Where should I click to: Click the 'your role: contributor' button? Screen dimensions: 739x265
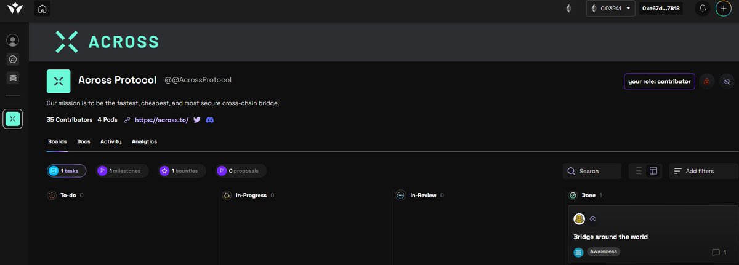(660, 81)
